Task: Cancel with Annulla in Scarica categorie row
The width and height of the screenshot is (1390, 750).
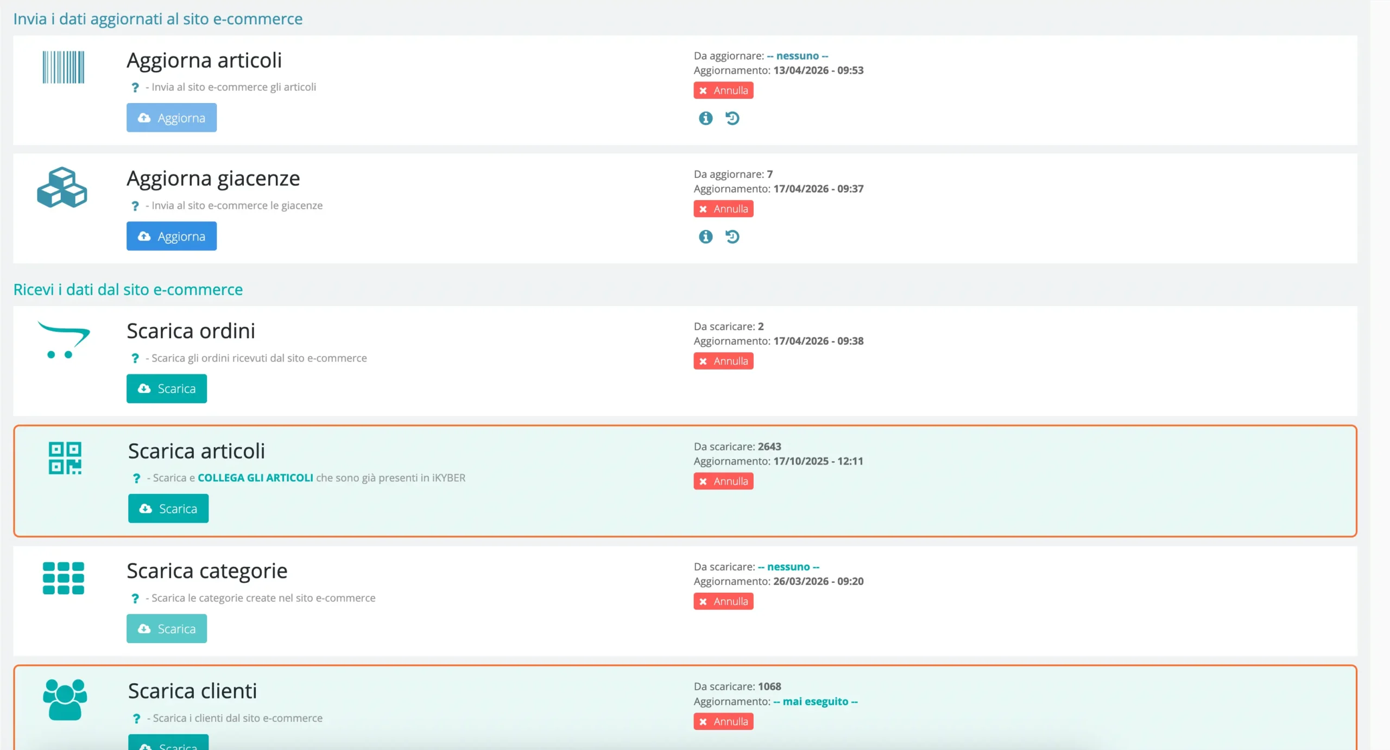Action: click(x=723, y=601)
